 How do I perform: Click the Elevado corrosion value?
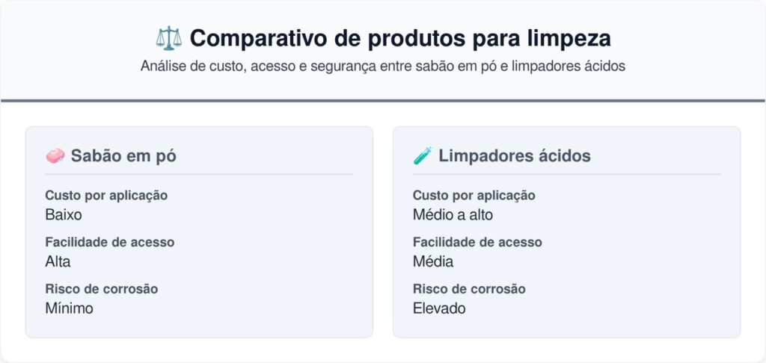439,308
